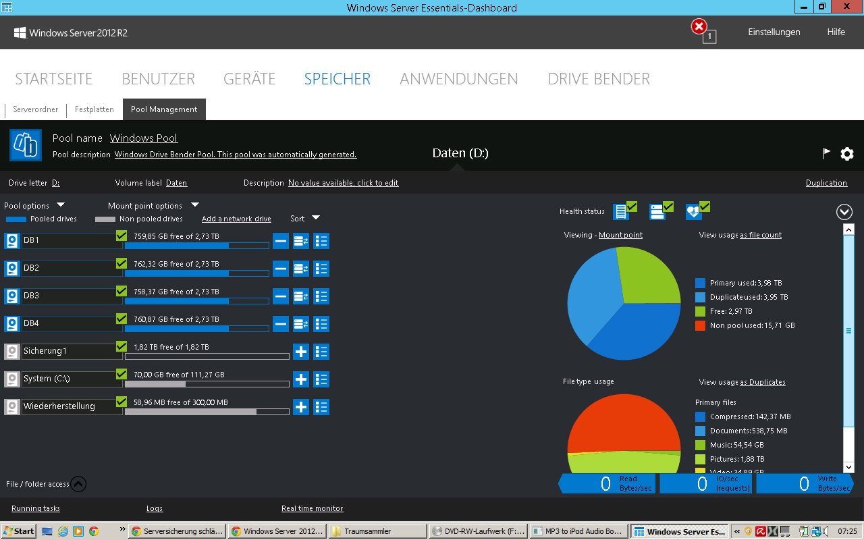The width and height of the screenshot is (864, 540).
Task: Open the Serverordner sub-tab
Action: pos(36,109)
